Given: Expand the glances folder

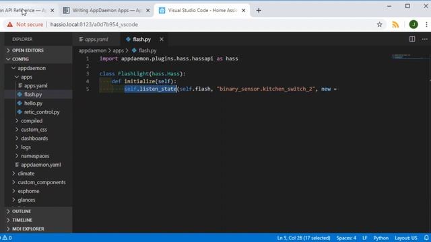Looking at the screenshot, I should 38,200.
